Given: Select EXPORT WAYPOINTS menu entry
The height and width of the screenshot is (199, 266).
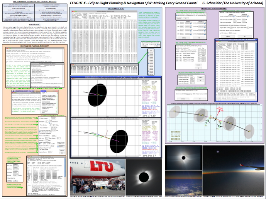Looking at the screenshot, I should click(47, 107).
